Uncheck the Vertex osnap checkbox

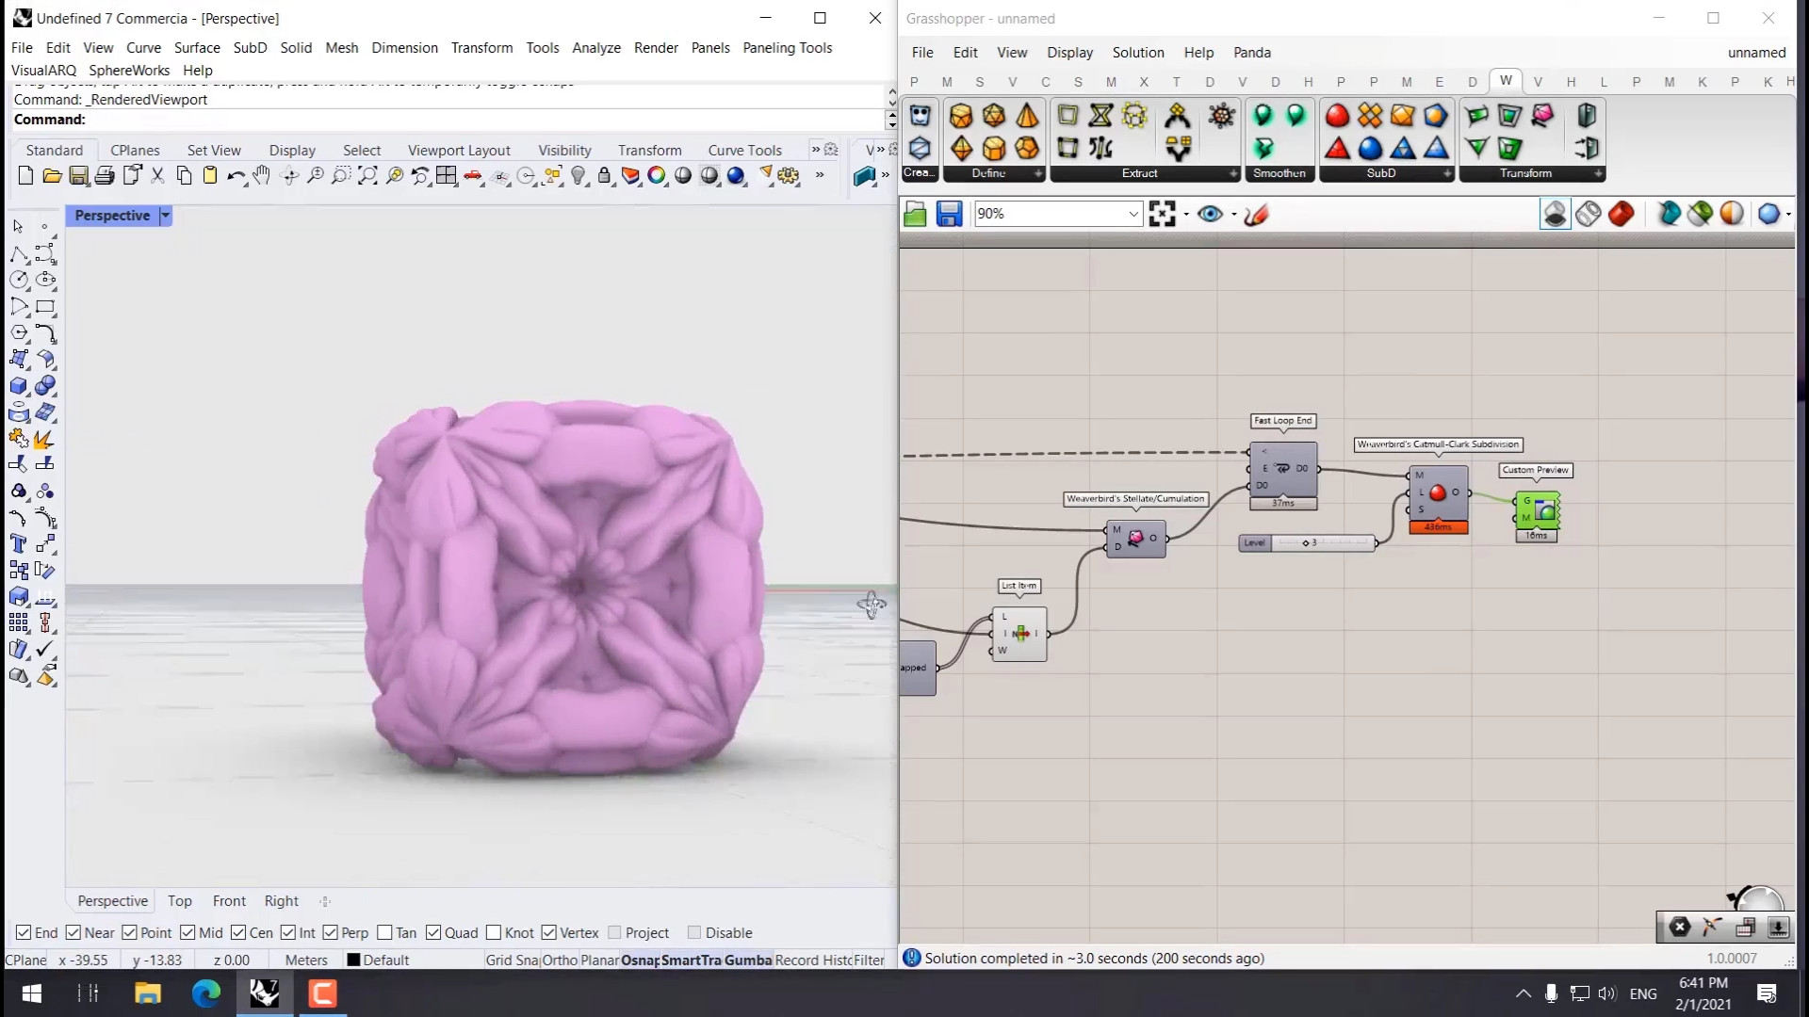[x=549, y=932]
